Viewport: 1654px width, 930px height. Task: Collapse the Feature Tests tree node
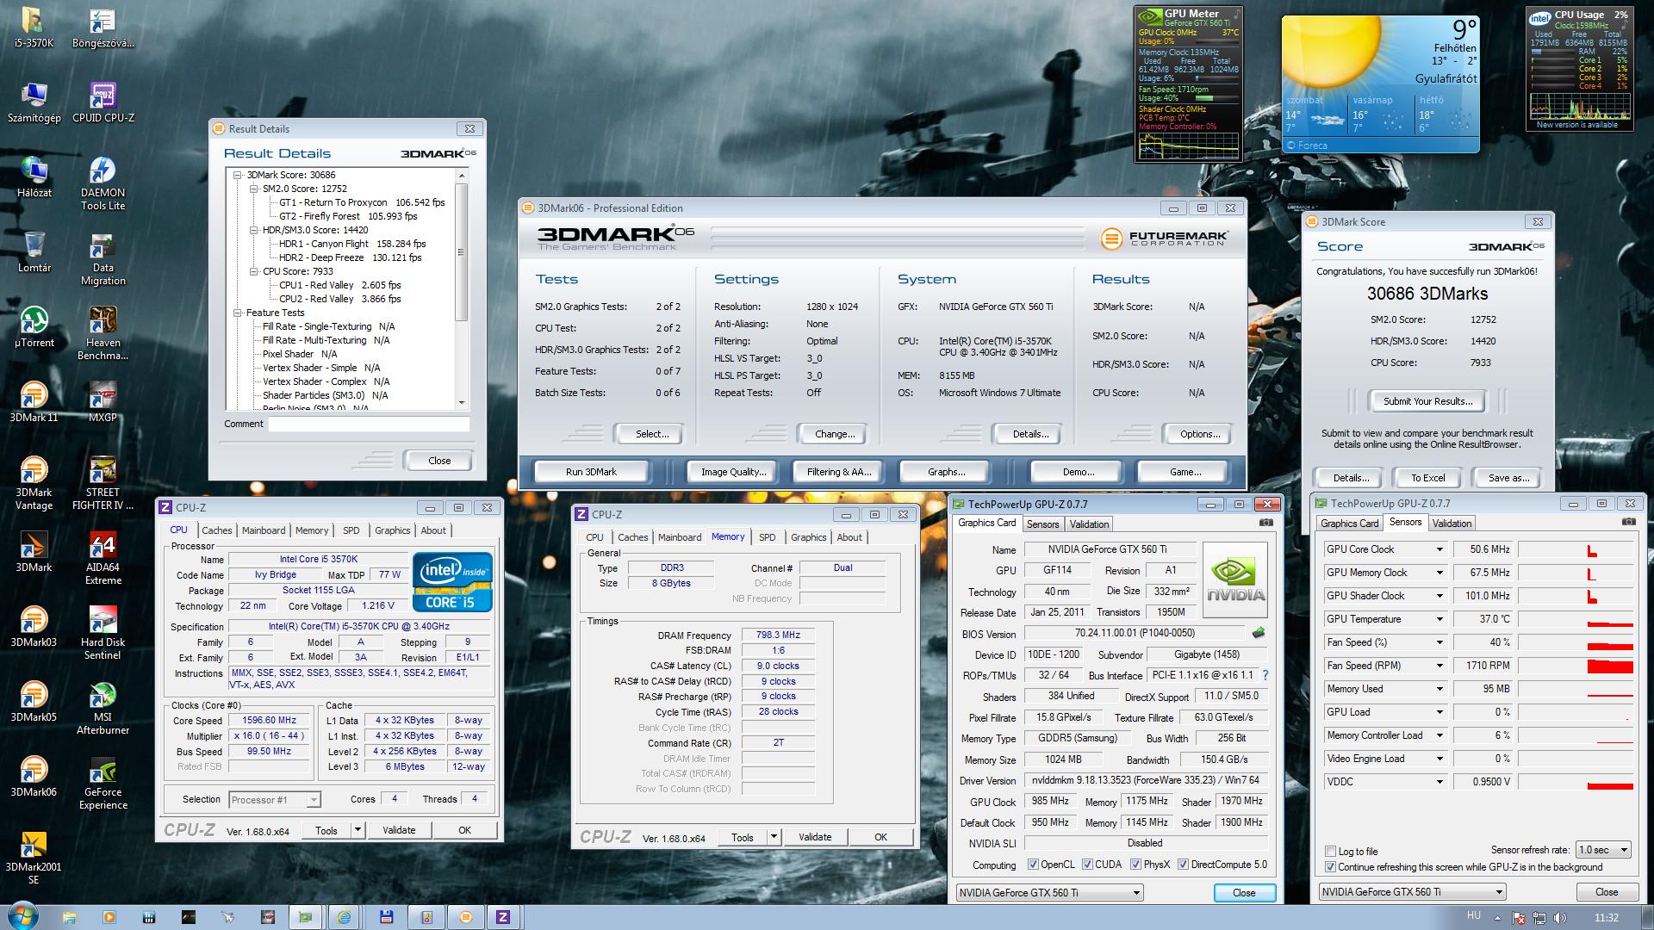pyautogui.click(x=238, y=313)
